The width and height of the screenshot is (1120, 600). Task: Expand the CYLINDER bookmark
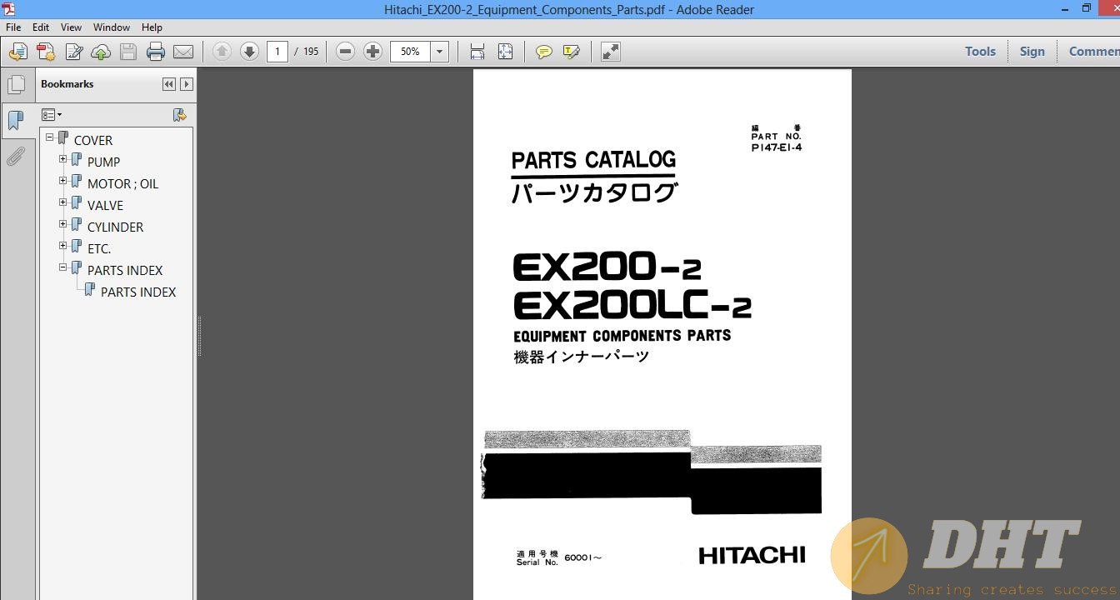coord(63,223)
